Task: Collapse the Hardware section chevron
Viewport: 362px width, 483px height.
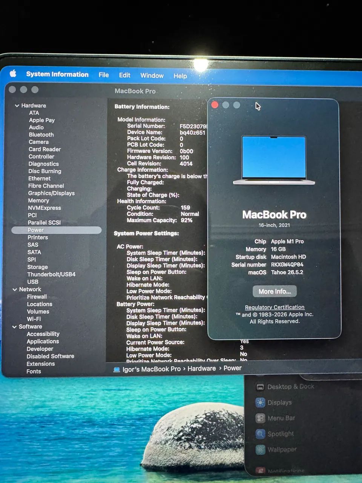Action: click(x=17, y=106)
